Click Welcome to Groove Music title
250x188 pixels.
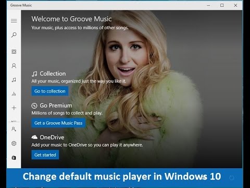point(71,19)
